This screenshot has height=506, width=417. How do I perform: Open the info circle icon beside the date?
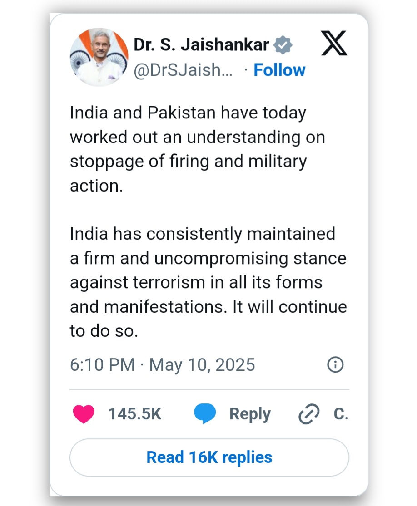[335, 365]
